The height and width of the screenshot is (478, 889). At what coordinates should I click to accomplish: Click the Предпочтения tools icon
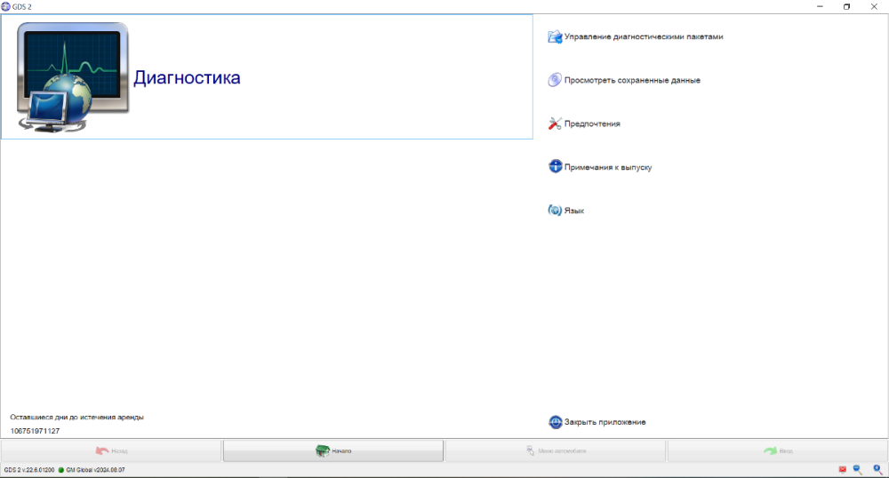pos(555,123)
